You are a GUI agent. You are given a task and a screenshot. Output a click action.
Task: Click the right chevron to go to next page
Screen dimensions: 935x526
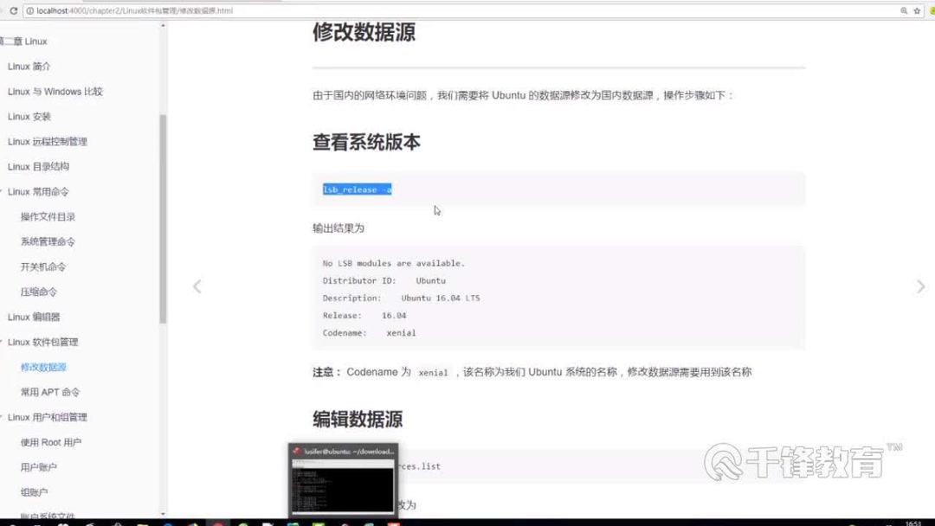click(920, 285)
